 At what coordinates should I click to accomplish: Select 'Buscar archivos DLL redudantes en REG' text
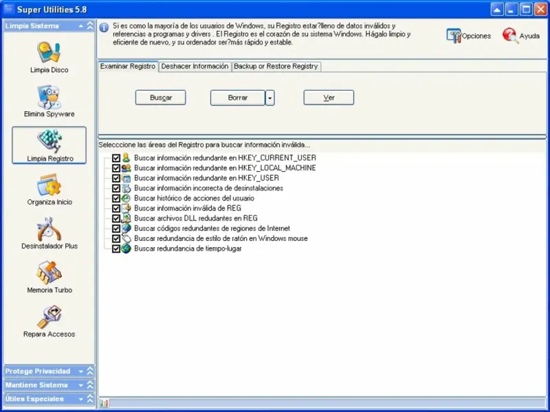pyautogui.click(x=196, y=218)
